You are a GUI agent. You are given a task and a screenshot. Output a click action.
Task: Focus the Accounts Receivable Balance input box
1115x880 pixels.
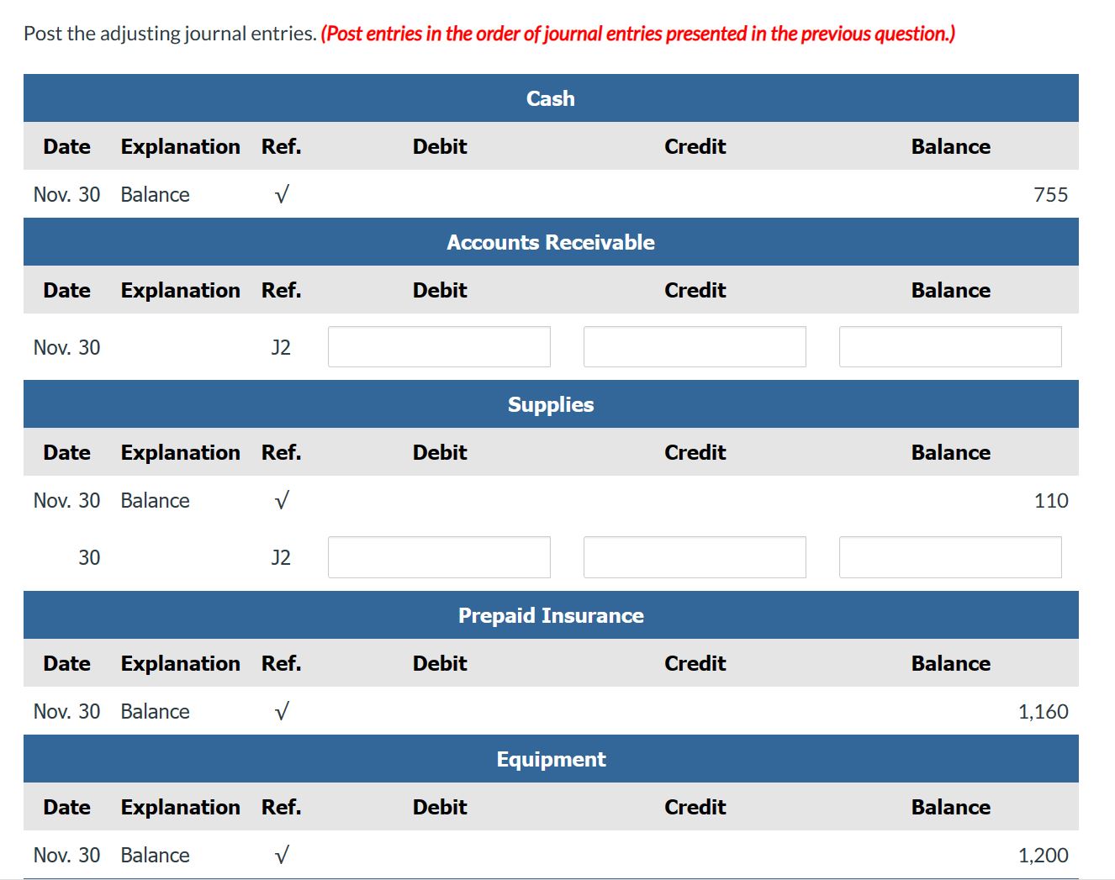coord(950,347)
